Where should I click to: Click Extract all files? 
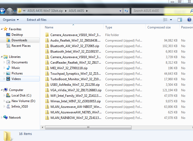point(37,20)
